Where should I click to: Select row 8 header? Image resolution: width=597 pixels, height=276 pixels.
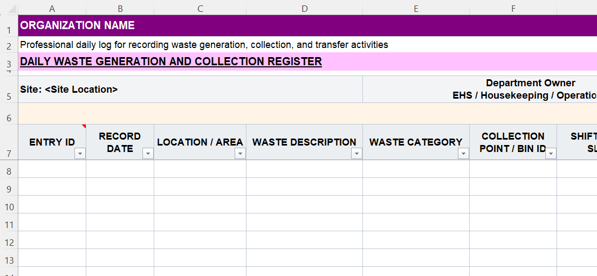[x=9, y=171]
